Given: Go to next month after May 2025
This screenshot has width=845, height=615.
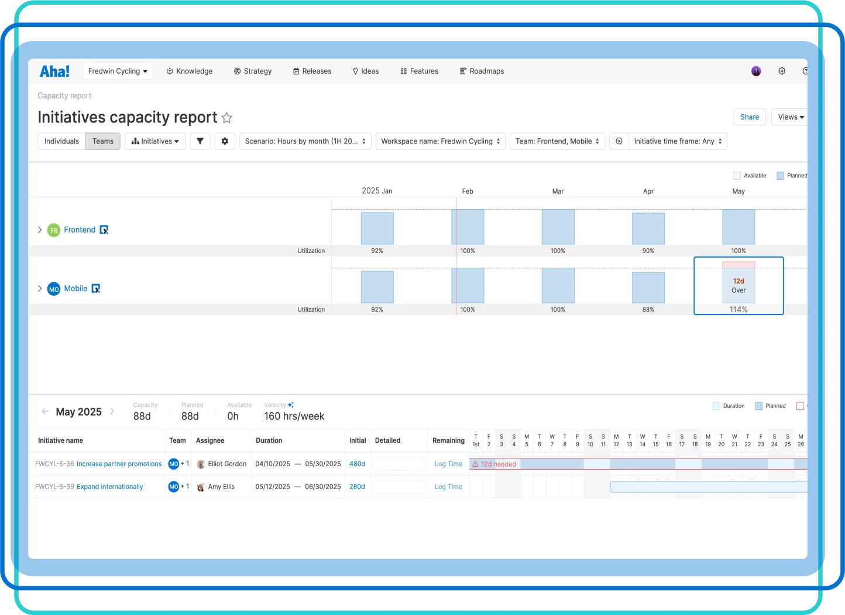Looking at the screenshot, I should point(112,411).
